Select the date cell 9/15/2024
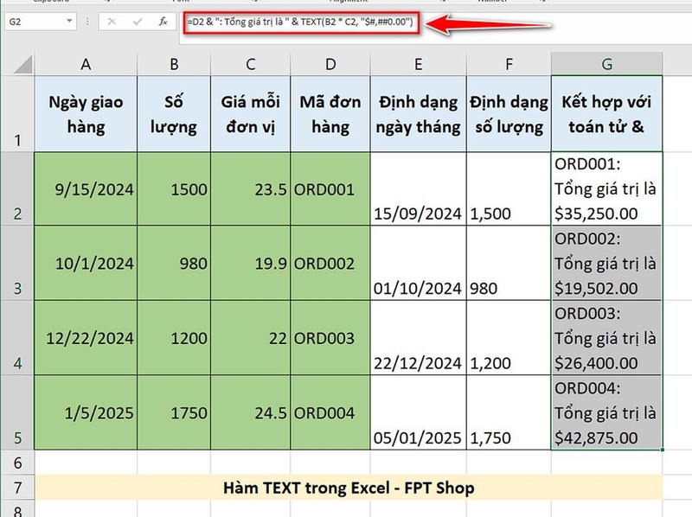The width and height of the screenshot is (692, 517). (86, 188)
